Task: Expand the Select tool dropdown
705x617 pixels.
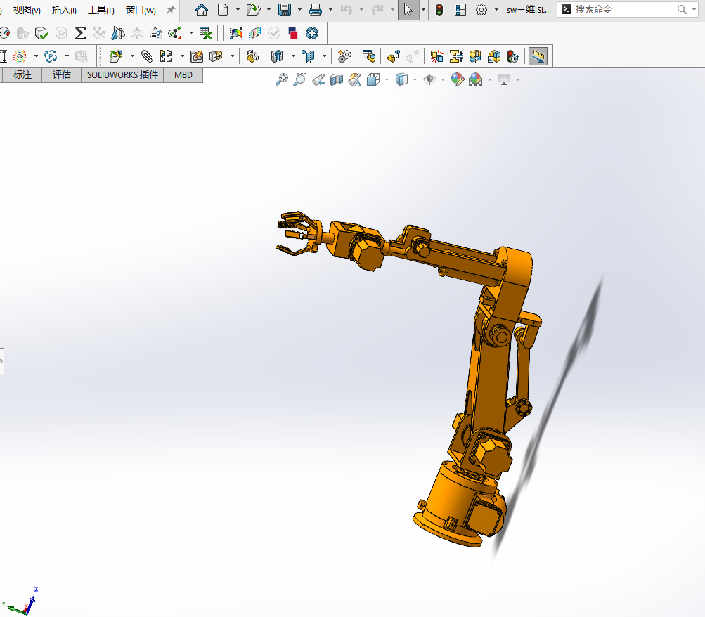Action: [x=423, y=9]
